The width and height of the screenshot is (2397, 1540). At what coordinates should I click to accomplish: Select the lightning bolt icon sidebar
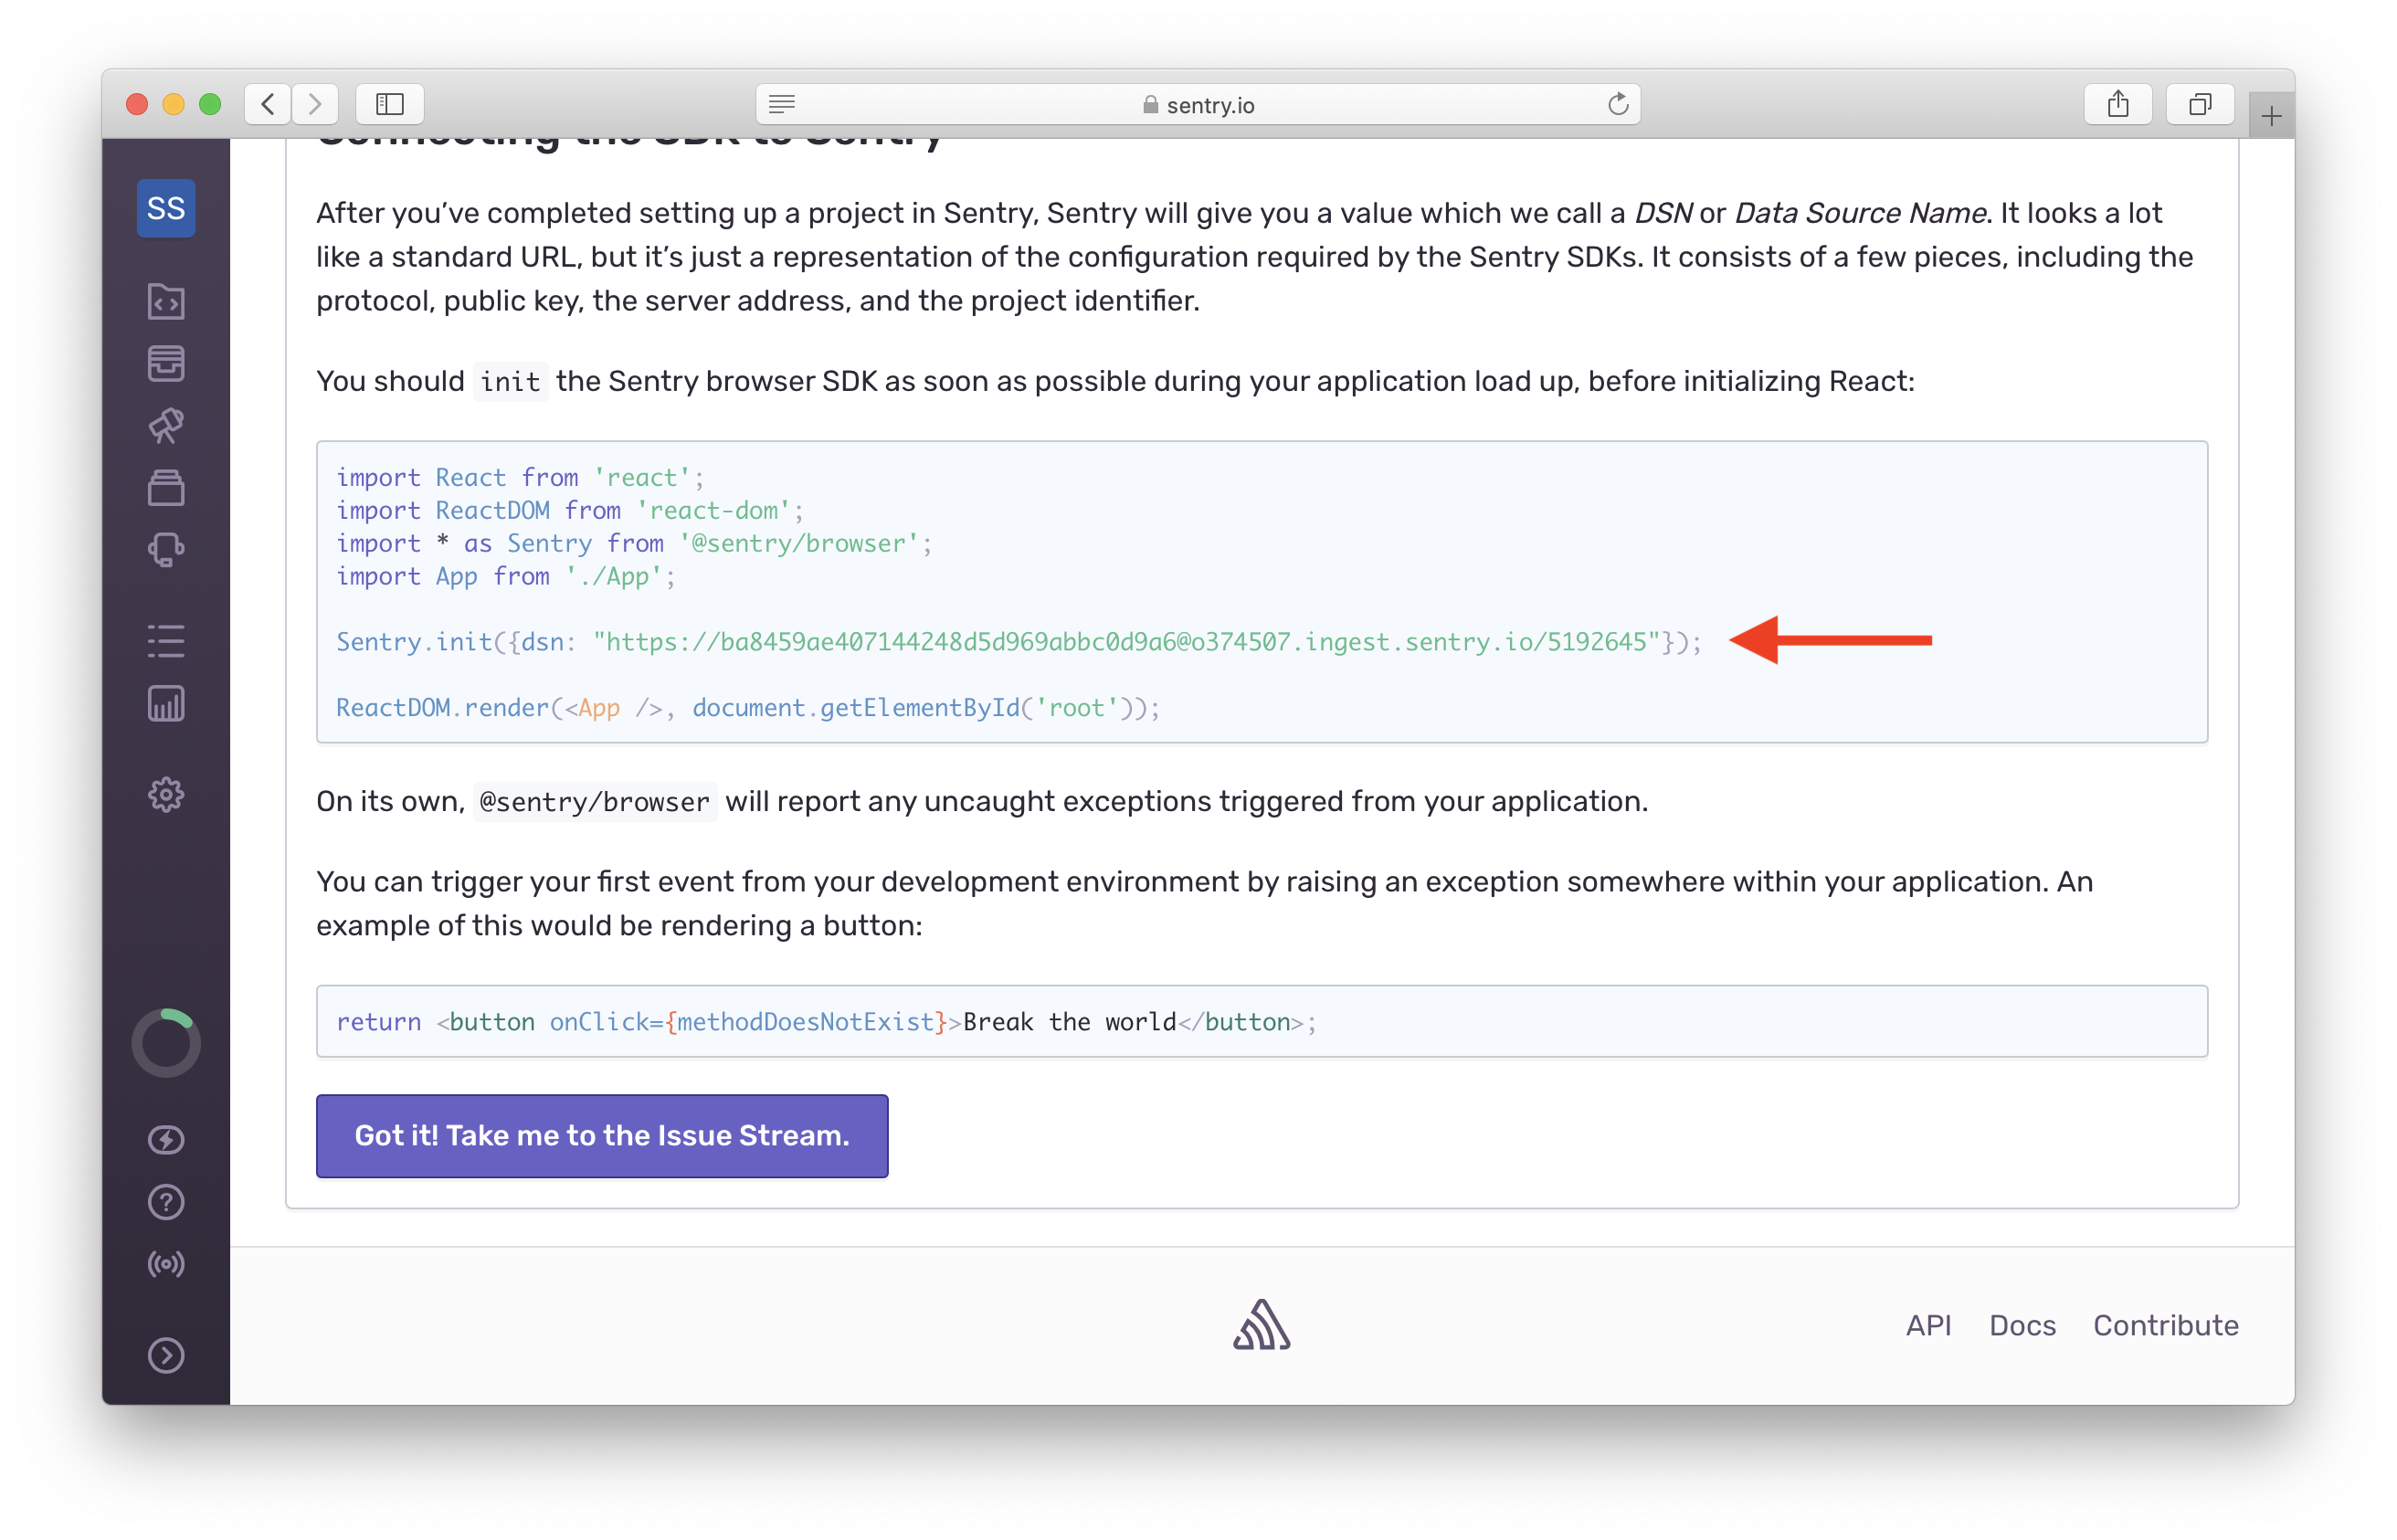170,1136
